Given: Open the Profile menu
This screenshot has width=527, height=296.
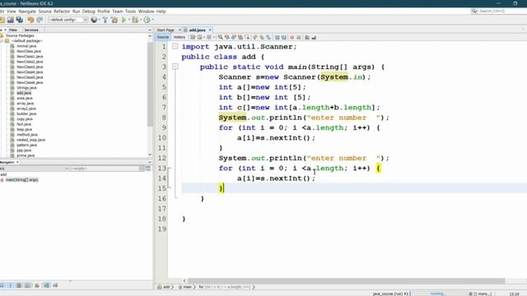Looking at the screenshot, I should (x=104, y=11).
